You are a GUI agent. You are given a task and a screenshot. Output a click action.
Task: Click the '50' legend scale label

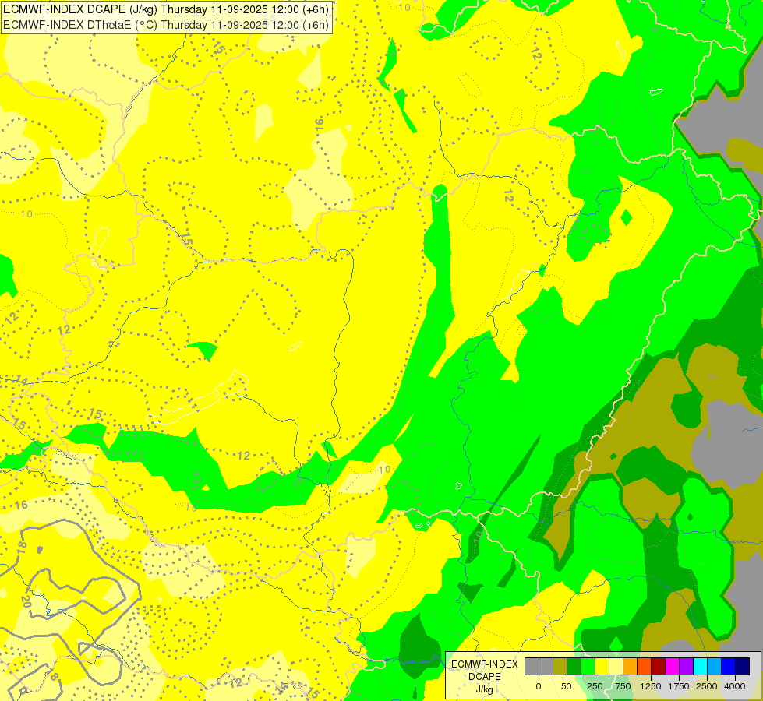click(567, 686)
